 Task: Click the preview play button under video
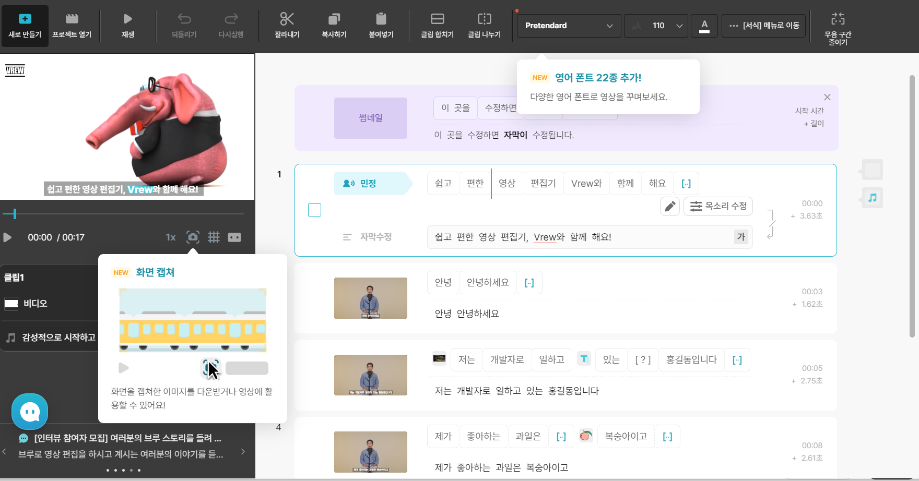(7, 237)
